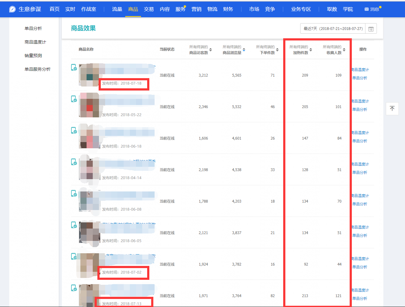This screenshot has height=307, width=405.
Task: Open 商品温度计 in the left sidebar
Action: 35,42
